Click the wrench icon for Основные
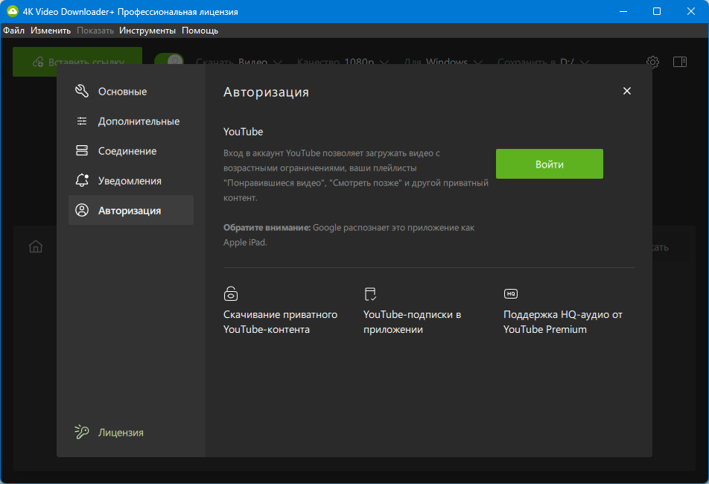The image size is (709, 484). [82, 91]
